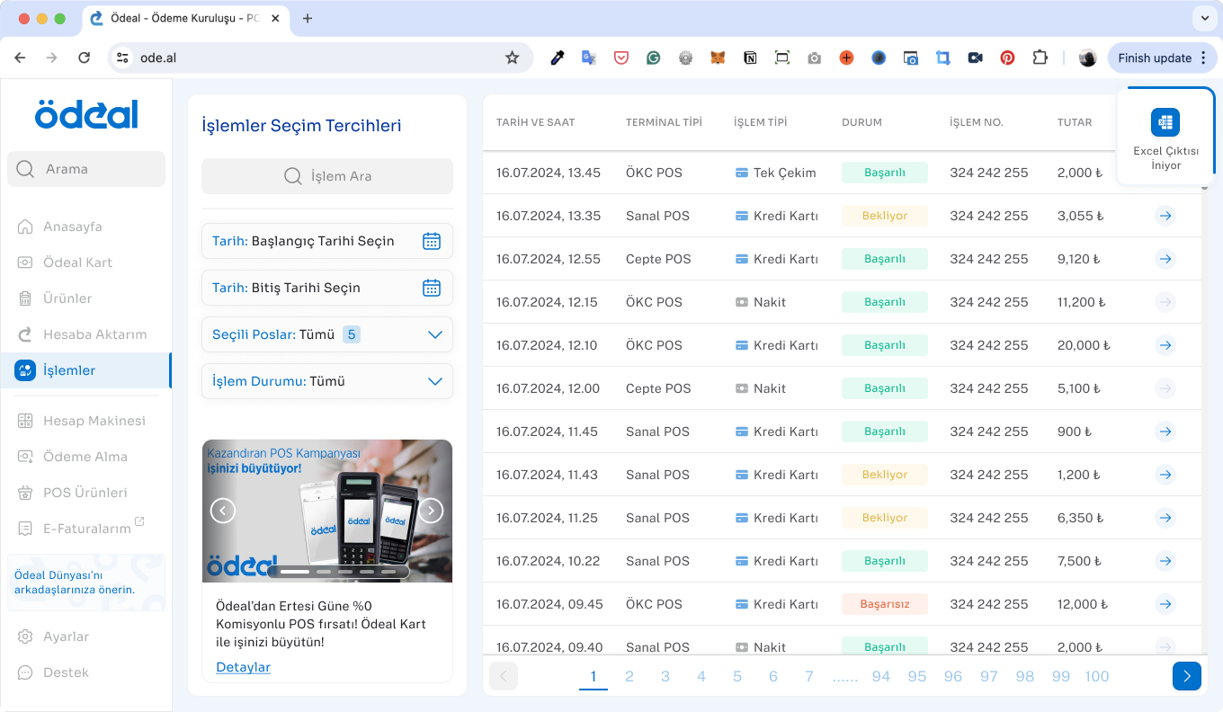
Task: Click the Google Translate extension icon
Action: [x=589, y=58]
